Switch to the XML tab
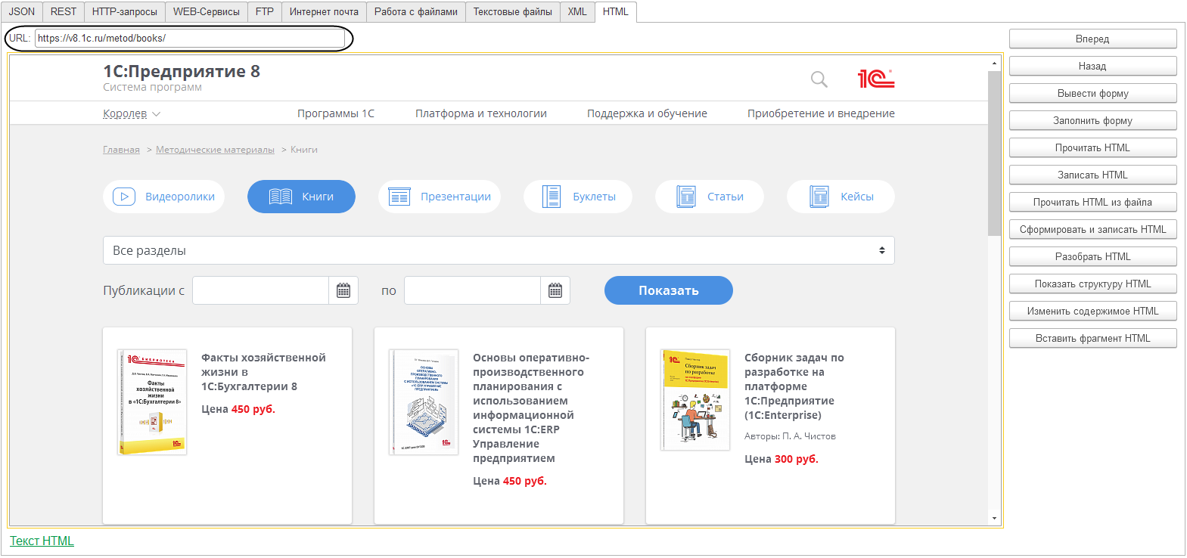 [577, 11]
